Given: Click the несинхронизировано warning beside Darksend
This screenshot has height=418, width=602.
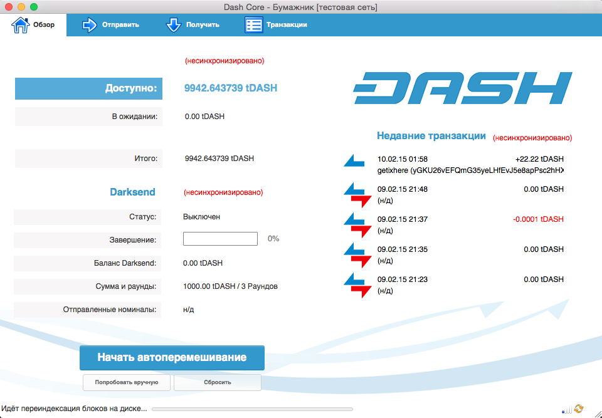Looking at the screenshot, I should point(223,192).
